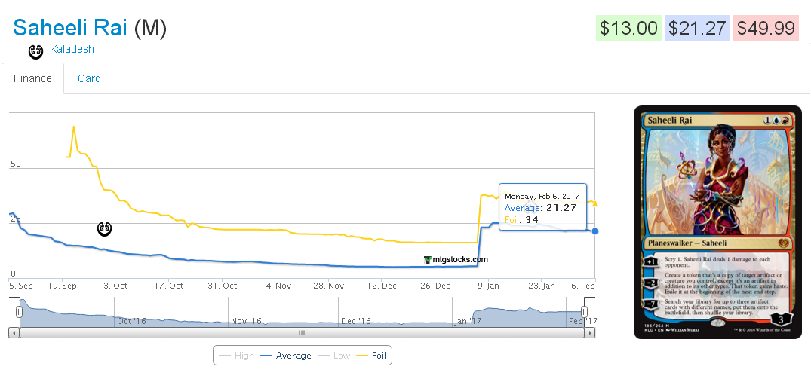811x373 pixels.
Task: Switch to the Finance tab
Action: pyautogui.click(x=32, y=78)
